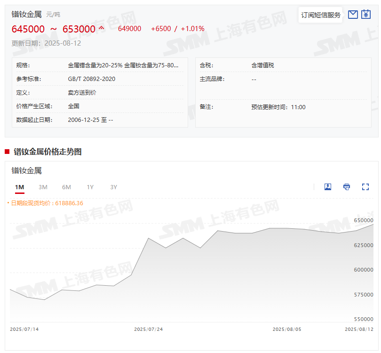
Task: Expand the chart to fullscreen
Action: [365, 187]
